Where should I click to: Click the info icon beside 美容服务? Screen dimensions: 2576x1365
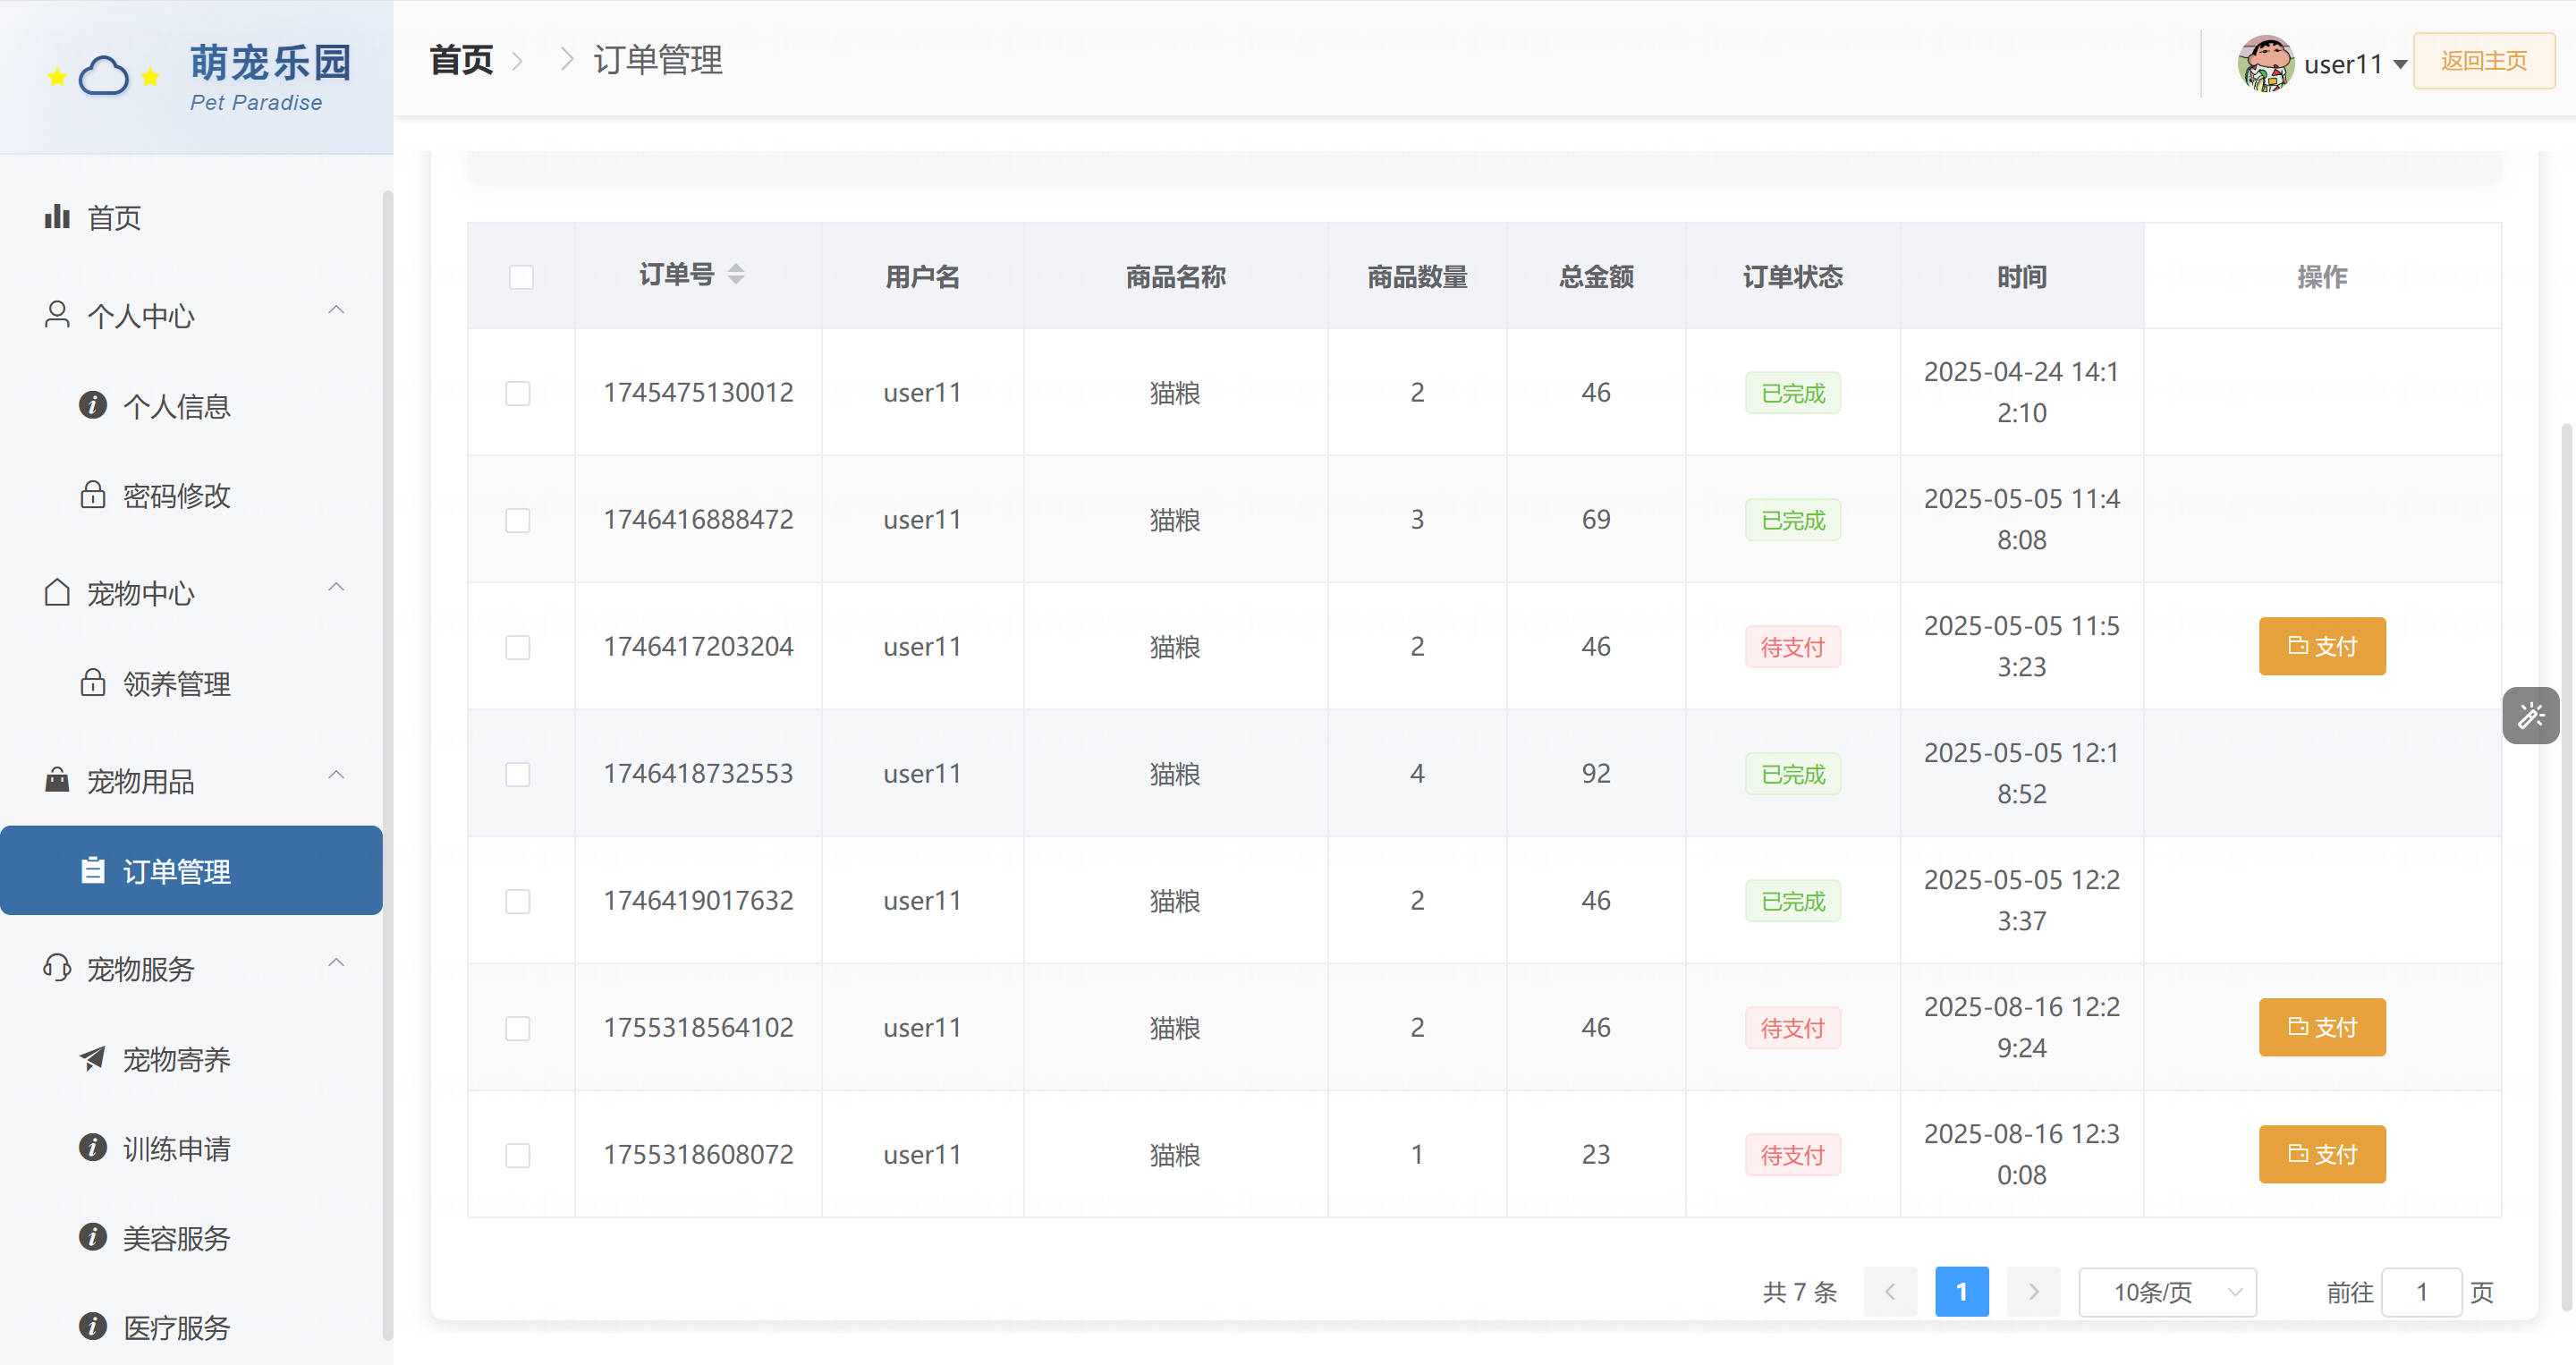tap(93, 1237)
